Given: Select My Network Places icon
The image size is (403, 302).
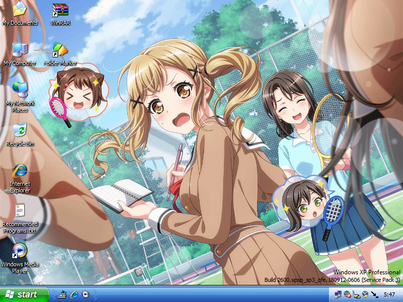Looking at the screenshot, I should point(20,97).
